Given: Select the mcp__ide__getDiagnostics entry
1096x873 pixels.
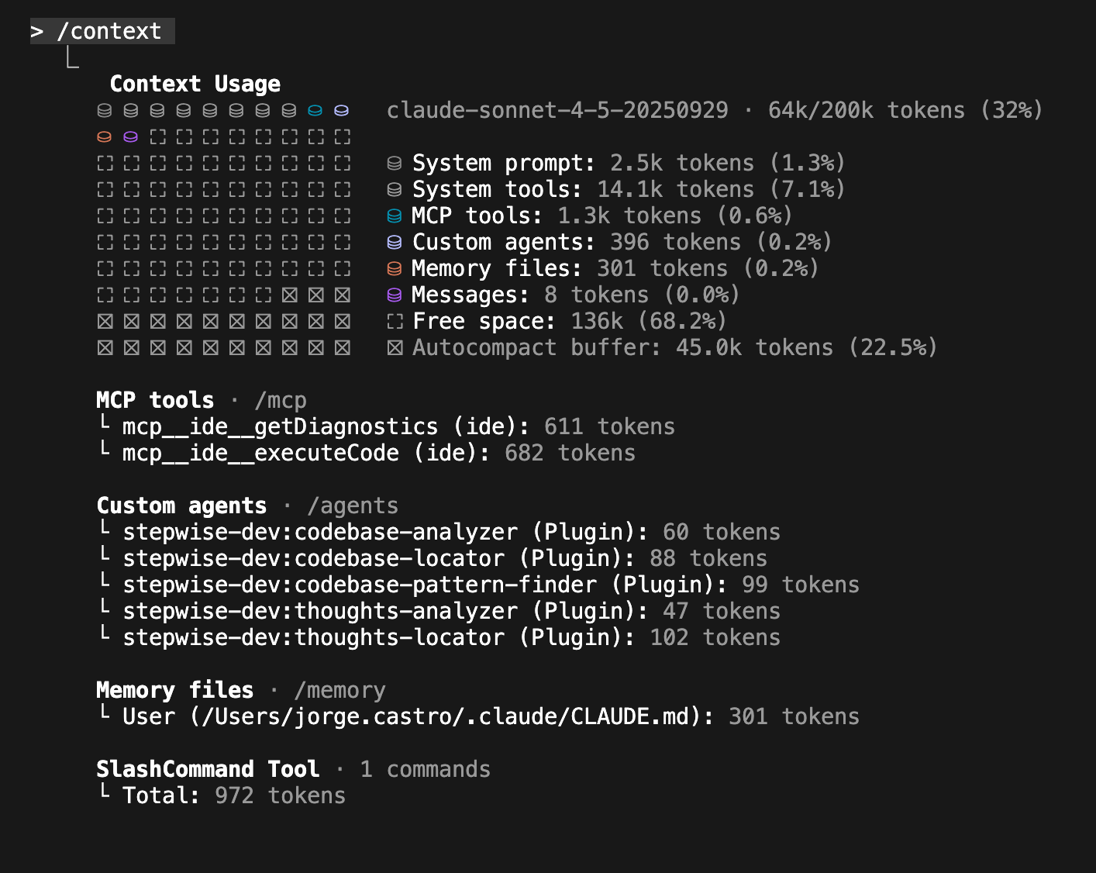Looking at the screenshot, I should pyautogui.click(x=280, y=427).
